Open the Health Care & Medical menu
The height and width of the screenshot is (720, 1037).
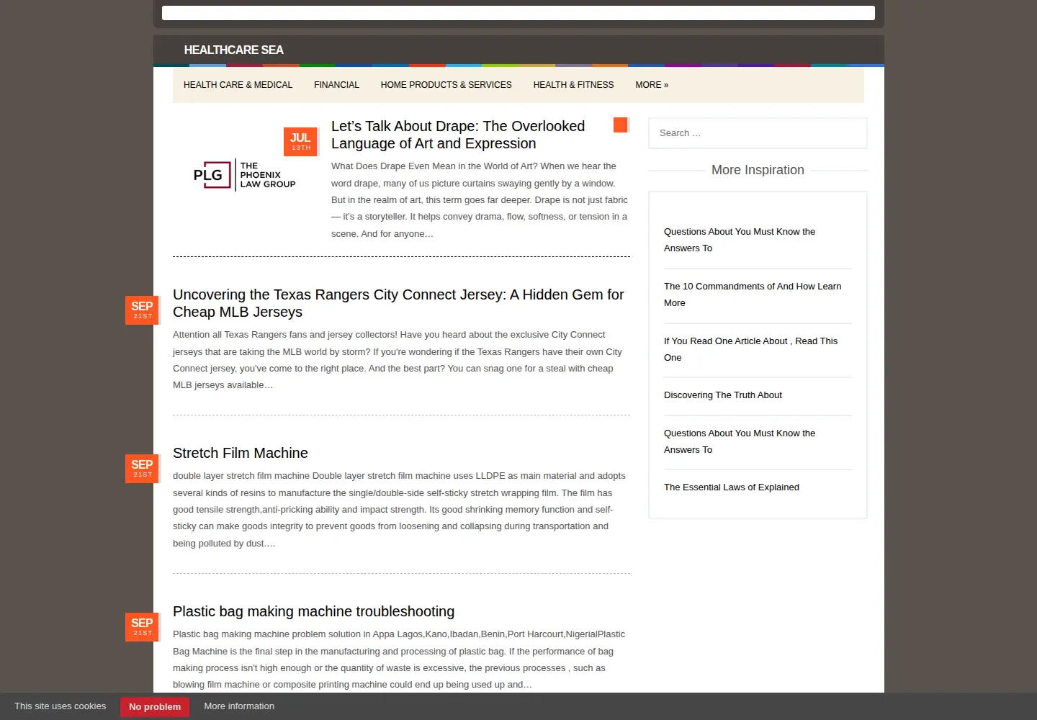click(238, 85)
